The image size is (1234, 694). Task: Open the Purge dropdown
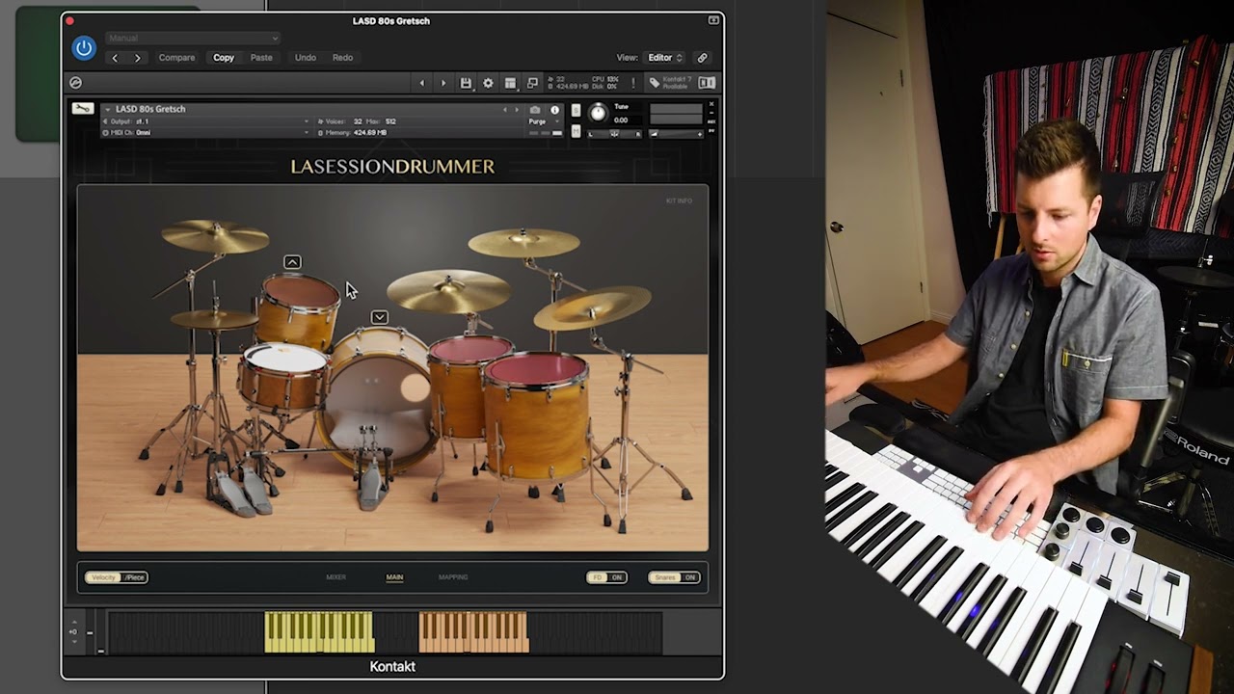[545, 121]
